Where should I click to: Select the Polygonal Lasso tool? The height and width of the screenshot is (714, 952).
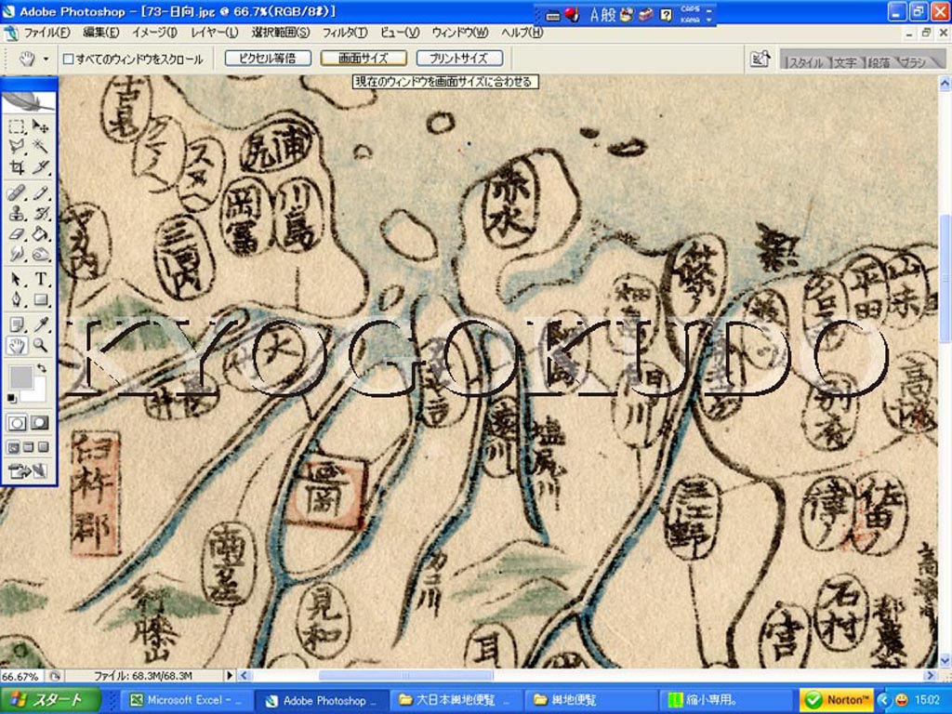click(x=17, y=146)
